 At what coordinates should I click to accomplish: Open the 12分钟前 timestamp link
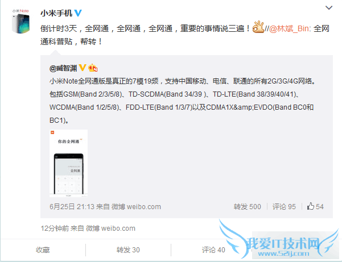point(55,228)
